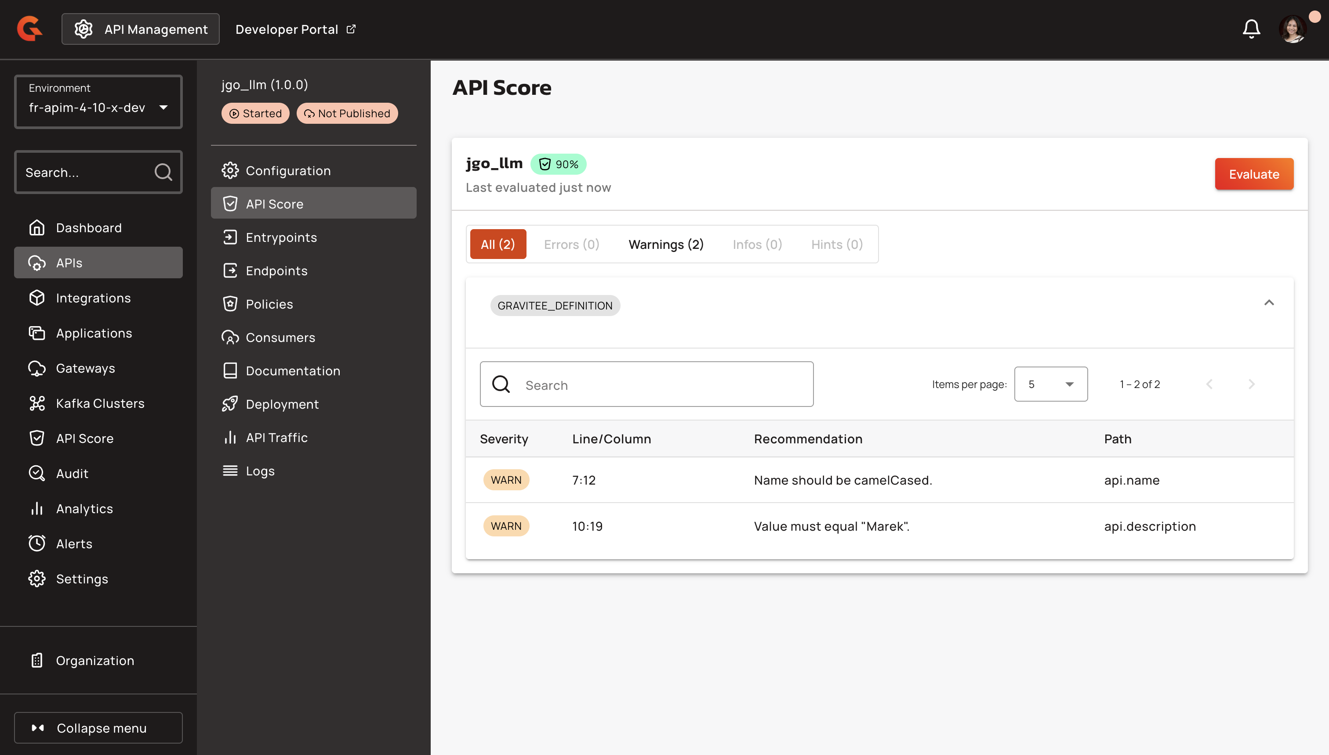Click the Evaluate button

[1253, 174]
